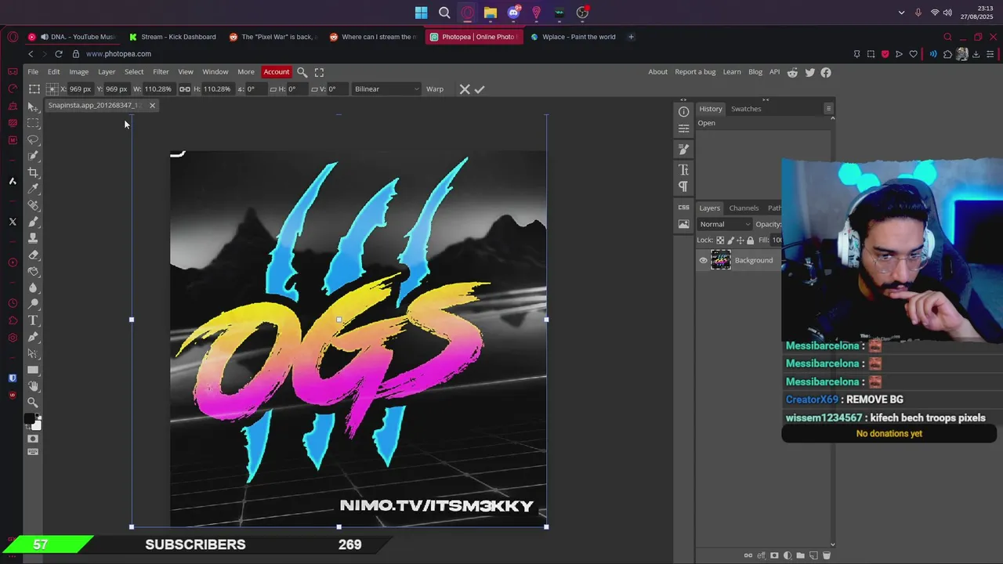1003x564 pixels.
Task: Cancel the free transform
Action: (465, 89)
